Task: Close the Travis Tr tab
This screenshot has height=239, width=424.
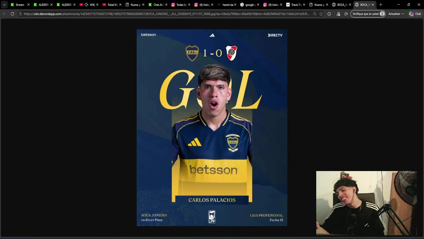Action: tap(304, 5)
